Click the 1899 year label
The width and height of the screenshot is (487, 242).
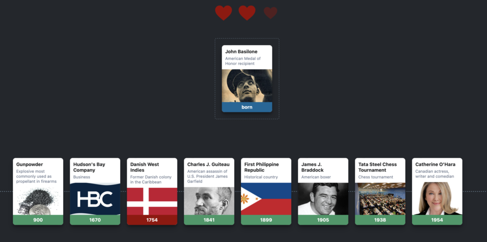point(266,220)
